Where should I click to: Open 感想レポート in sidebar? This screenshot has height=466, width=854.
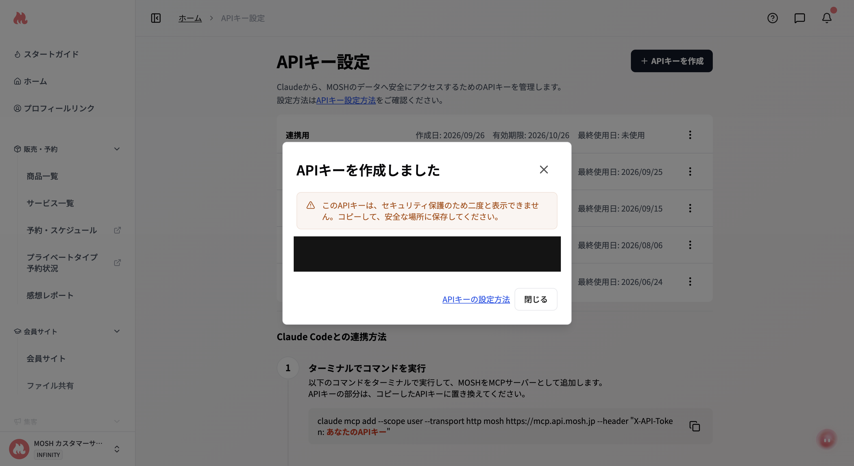[50, 295]
